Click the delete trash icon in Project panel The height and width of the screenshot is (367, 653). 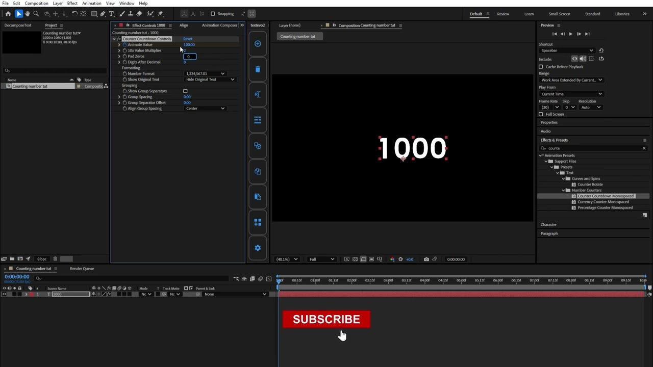pyautogui.click(x=55, y=259)
